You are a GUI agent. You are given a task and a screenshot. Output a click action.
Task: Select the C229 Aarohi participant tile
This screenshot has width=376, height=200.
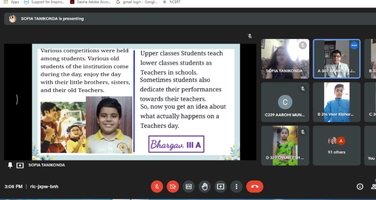285,102
